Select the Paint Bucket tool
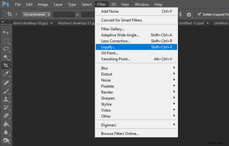 pyautogui.click(x=6, y=124)
